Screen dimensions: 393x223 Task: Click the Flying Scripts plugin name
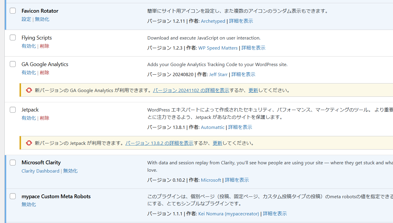click(x=37, y=38)
